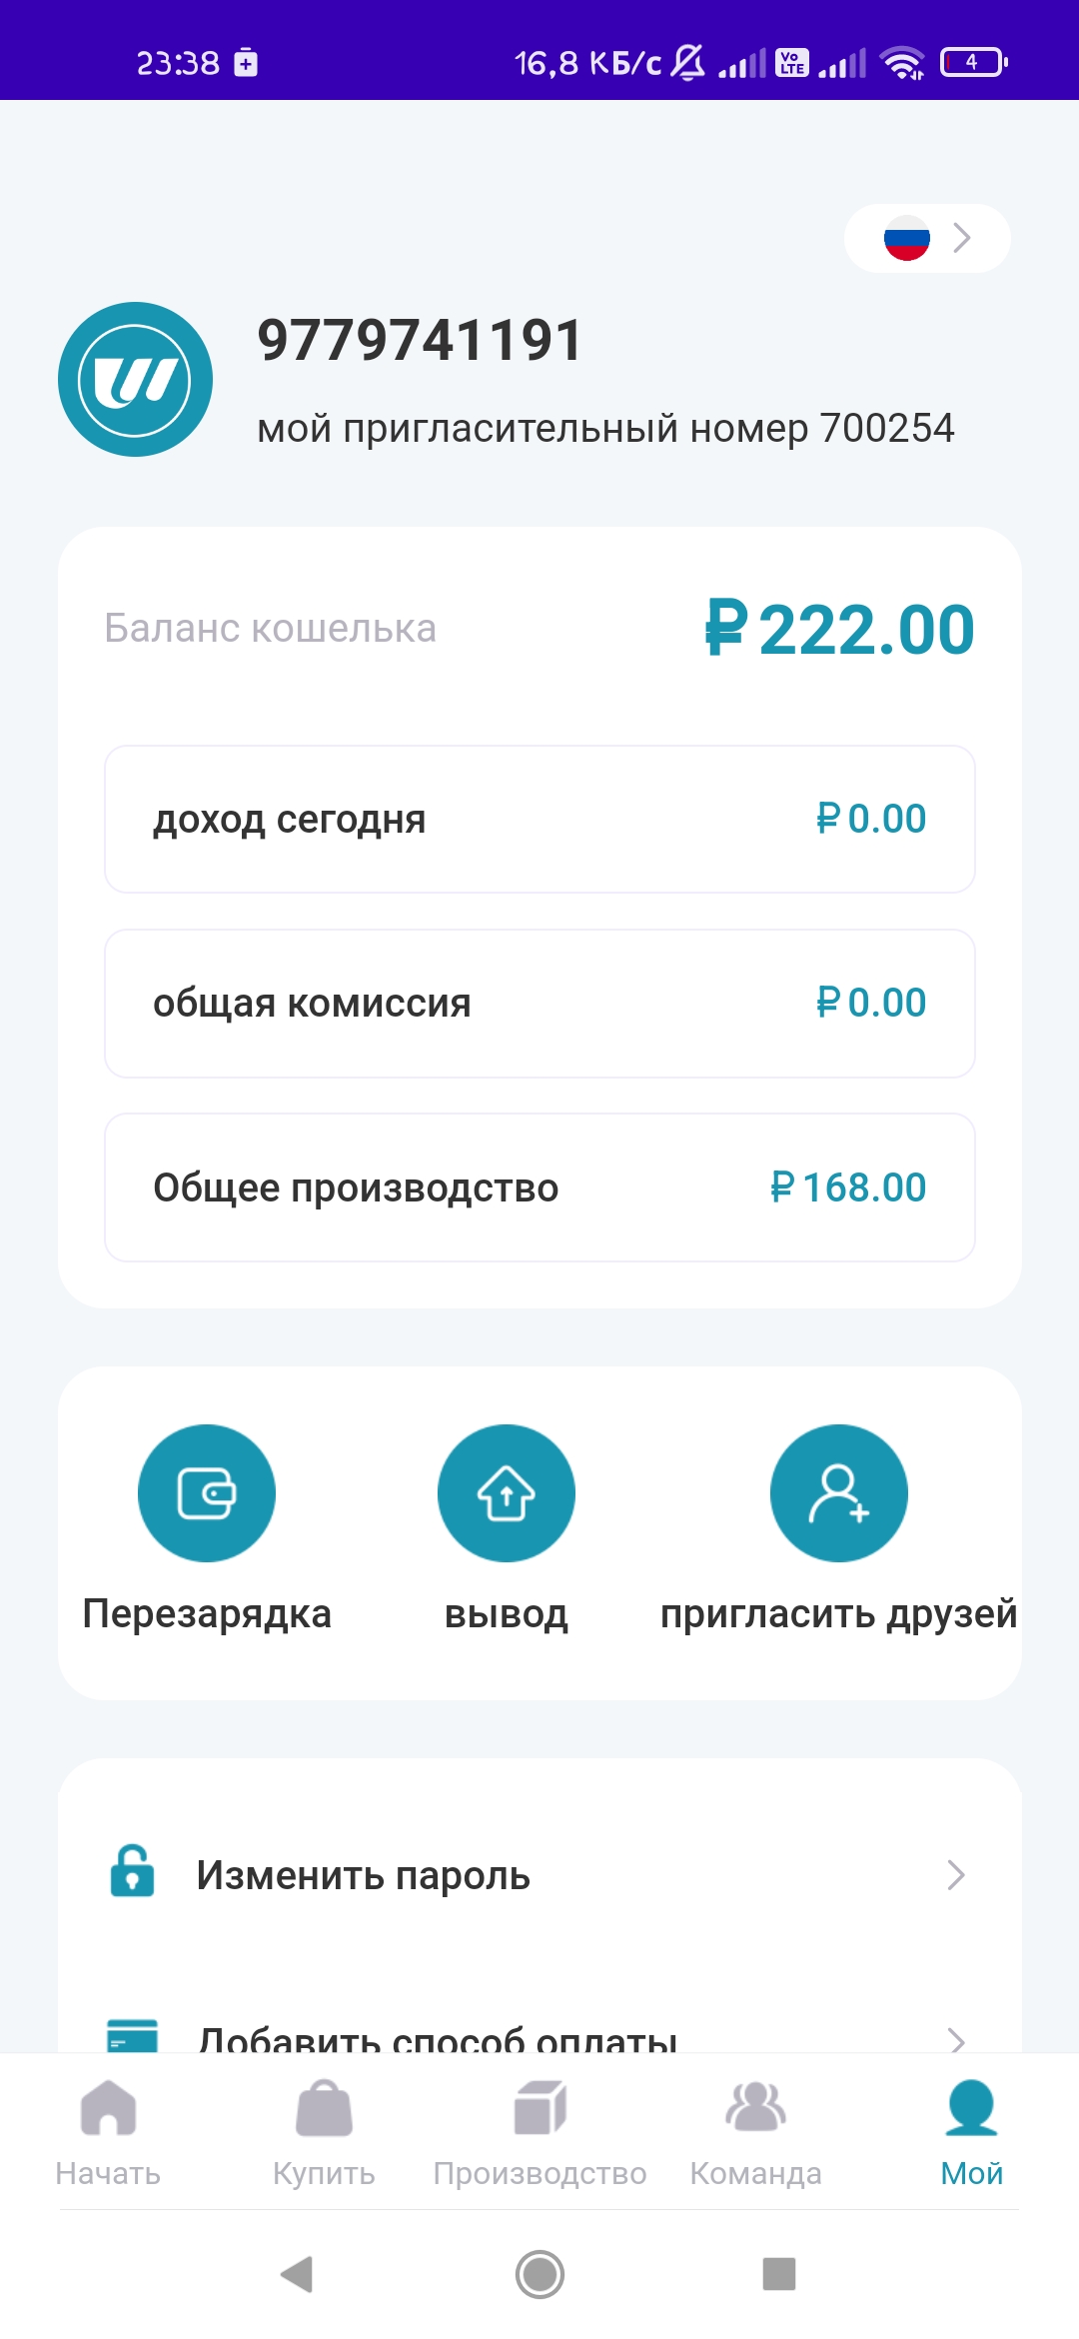
Task: Select the Мой profile tab
Action: [x=971, y=2129]
